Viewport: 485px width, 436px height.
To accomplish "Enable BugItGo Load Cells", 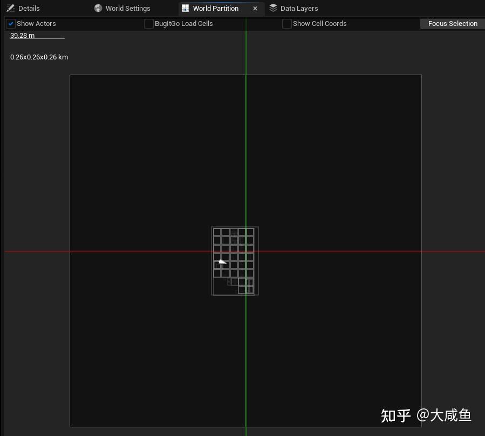I will coord(148,23).
